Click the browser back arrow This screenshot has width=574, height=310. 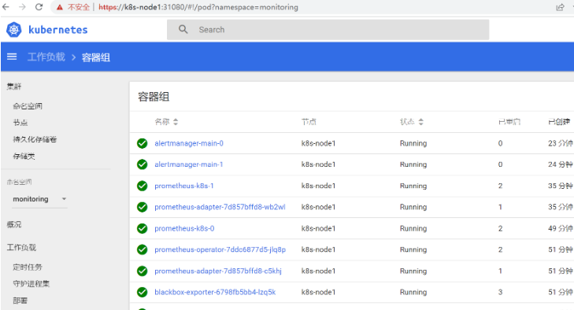coord(6,7)
